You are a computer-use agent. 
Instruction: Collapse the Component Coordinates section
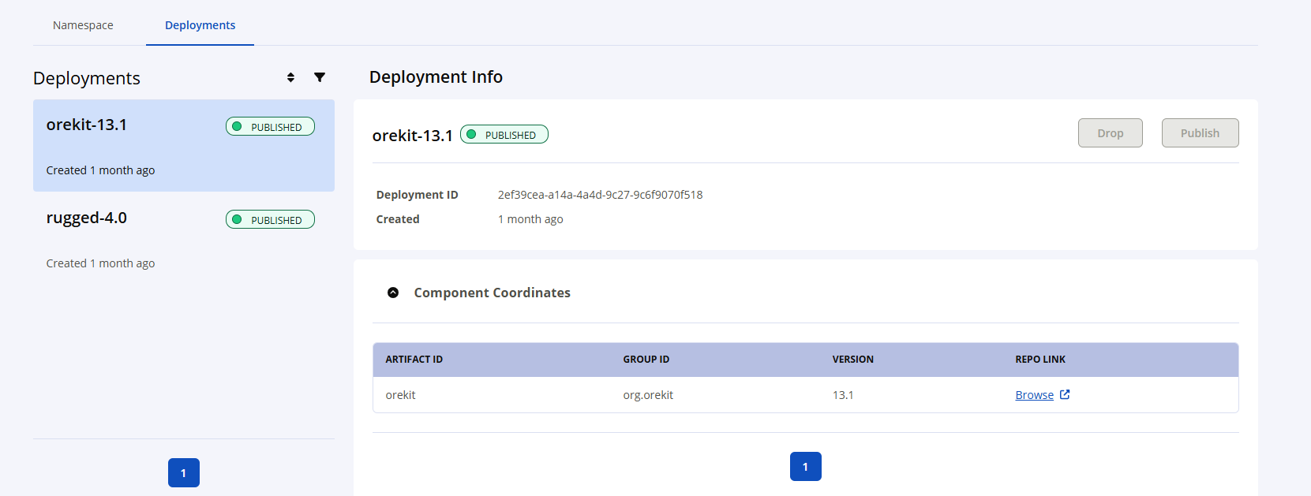(393, 293)
